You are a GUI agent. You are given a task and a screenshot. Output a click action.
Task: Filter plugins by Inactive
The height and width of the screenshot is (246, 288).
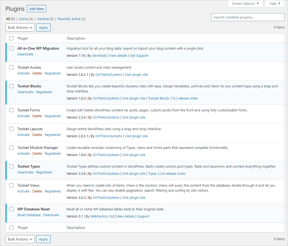point(43,19)
